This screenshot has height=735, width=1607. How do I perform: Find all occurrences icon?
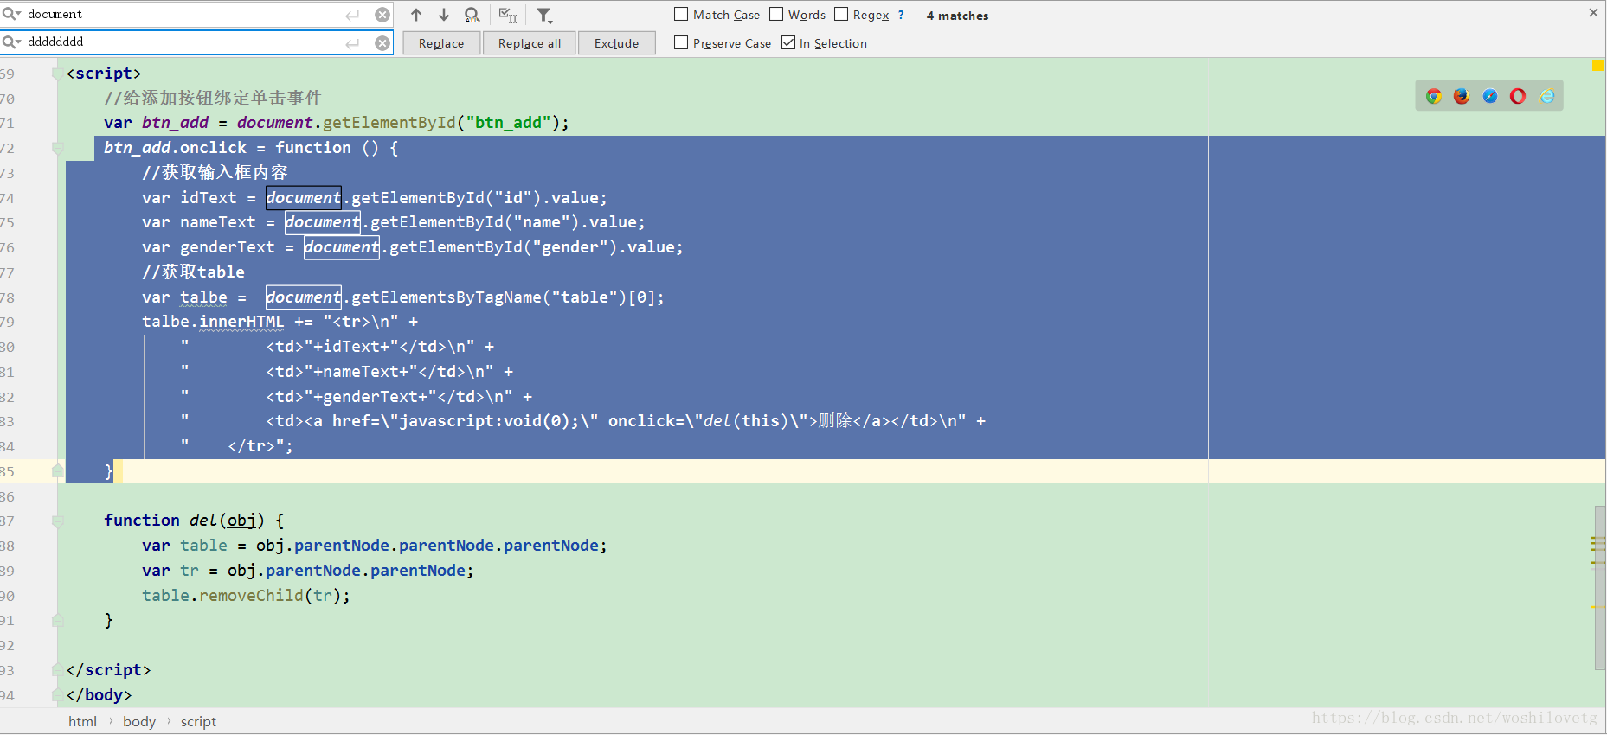click(472, 15)
